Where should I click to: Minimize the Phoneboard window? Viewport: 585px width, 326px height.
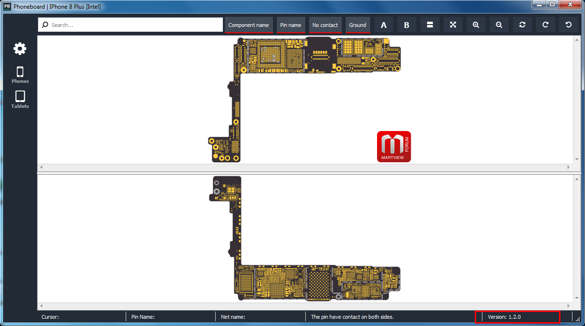coord(539,4)
